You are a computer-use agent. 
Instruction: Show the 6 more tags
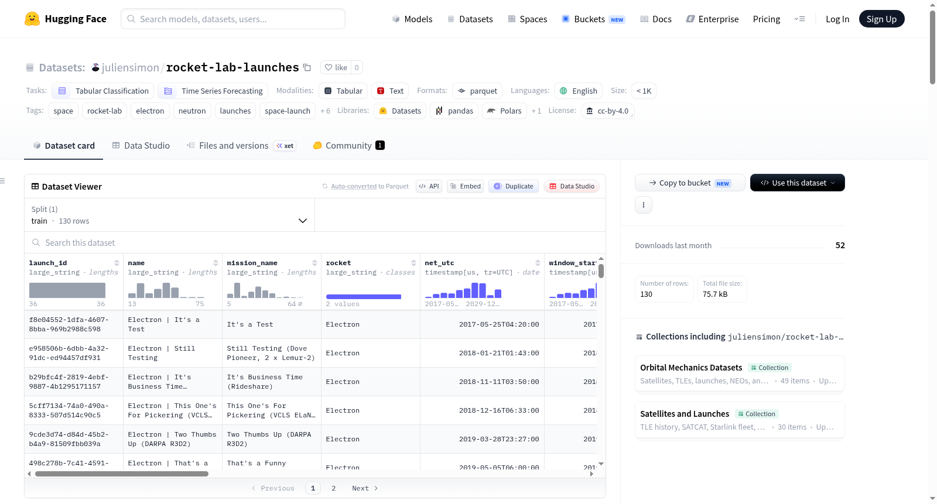325,111
